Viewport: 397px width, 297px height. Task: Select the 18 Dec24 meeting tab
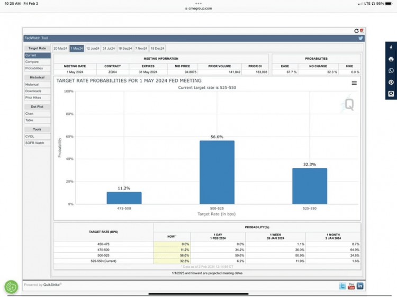(158, 48)
